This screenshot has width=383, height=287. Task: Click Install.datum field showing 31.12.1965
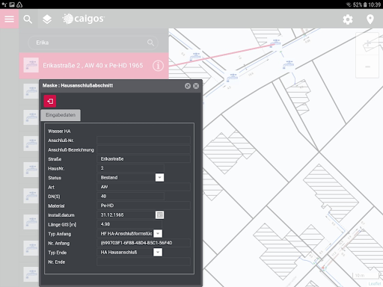[x=126, y=215]
